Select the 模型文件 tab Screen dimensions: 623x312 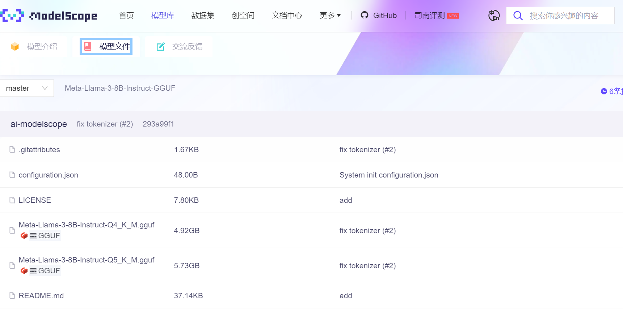[106, 46]
